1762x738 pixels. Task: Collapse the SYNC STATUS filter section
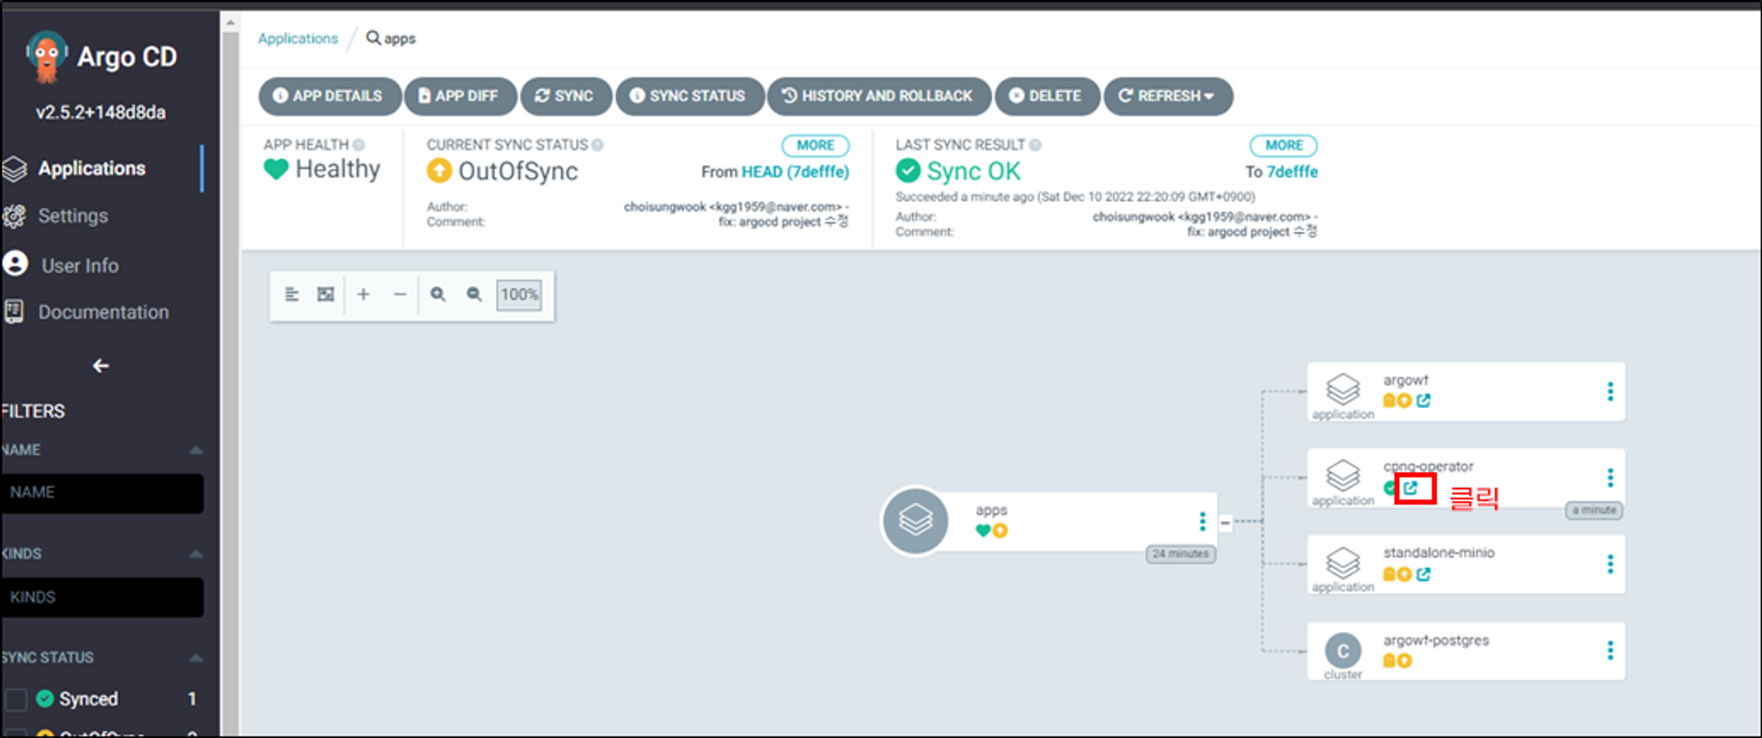click(x=196, y=658)
